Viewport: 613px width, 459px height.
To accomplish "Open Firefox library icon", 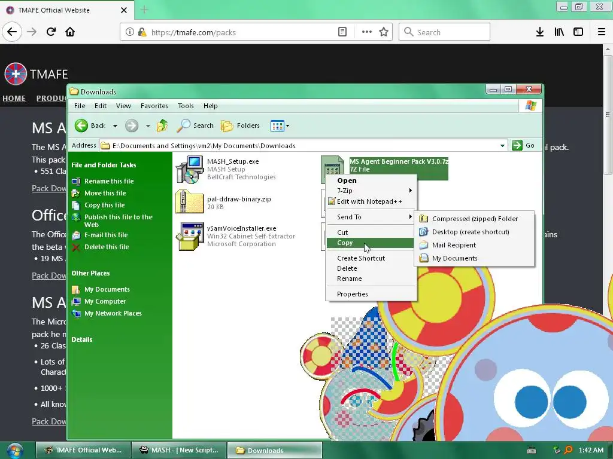I will pyautogui.click(x=559, y=32).
